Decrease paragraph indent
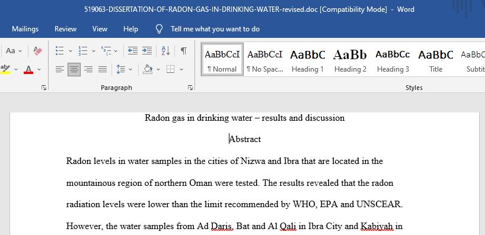The height and width of the screenshot is (235, 485). coord(133,51)
